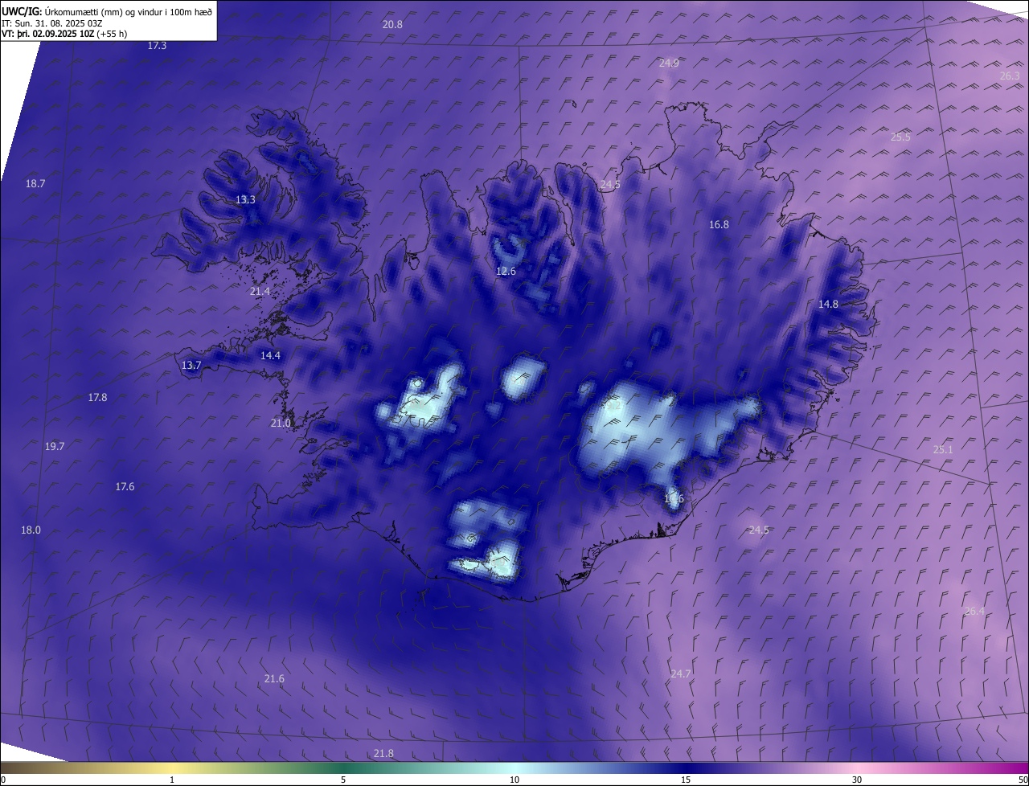Select the 24.9 map value
This screenshot has height=786, width=1029.
point(669,63)
